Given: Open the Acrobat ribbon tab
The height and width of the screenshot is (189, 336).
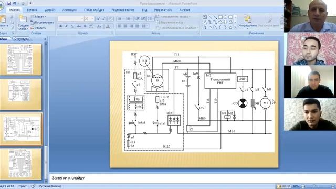Looking at the screenshot, I should 184,10.
